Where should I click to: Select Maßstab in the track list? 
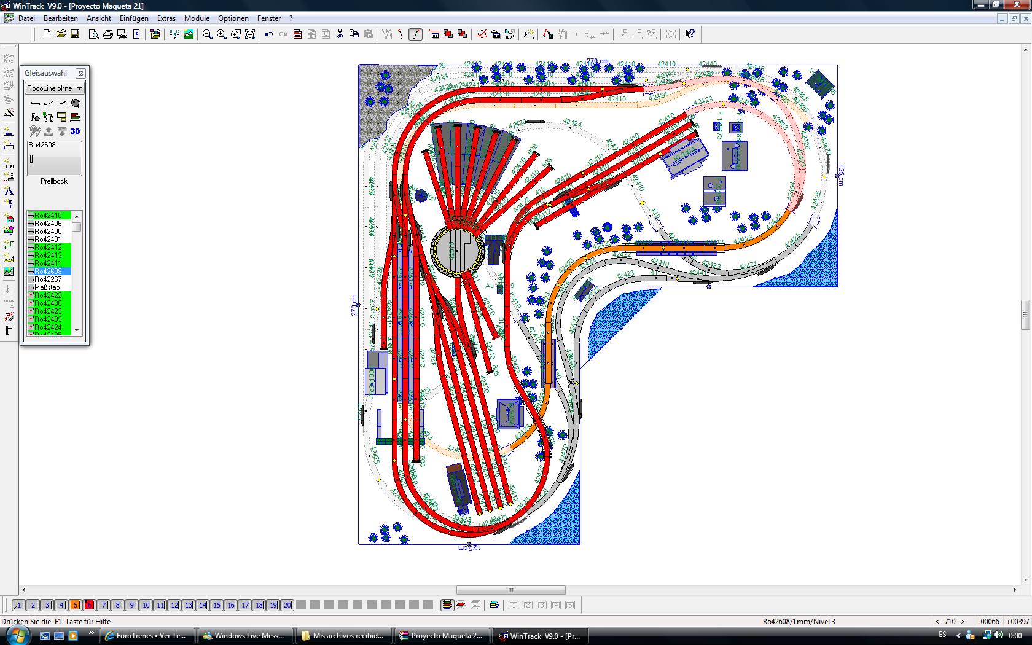tap(49, 287)
